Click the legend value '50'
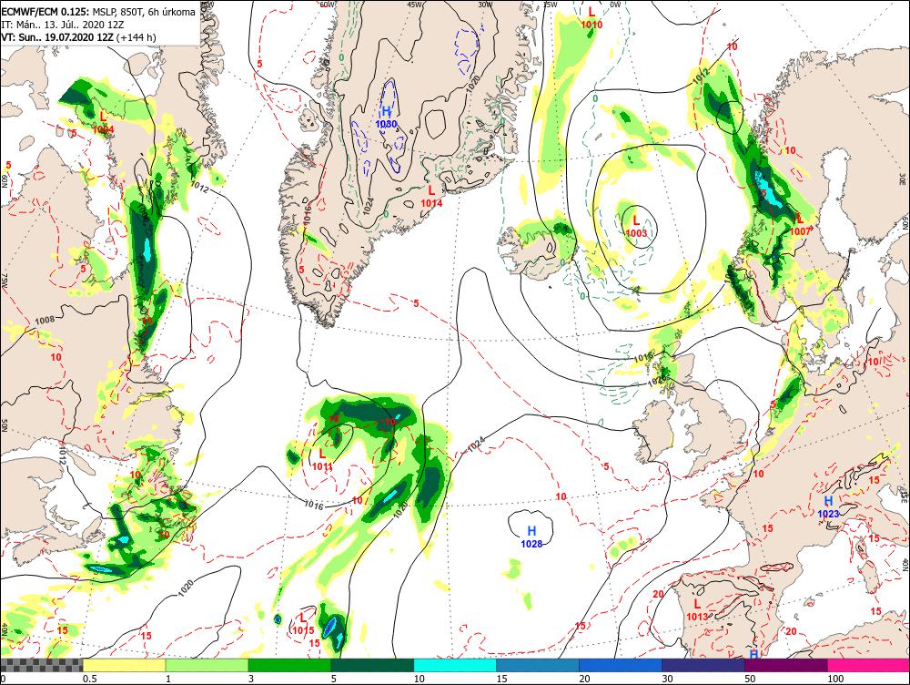 tap(750, 679)
